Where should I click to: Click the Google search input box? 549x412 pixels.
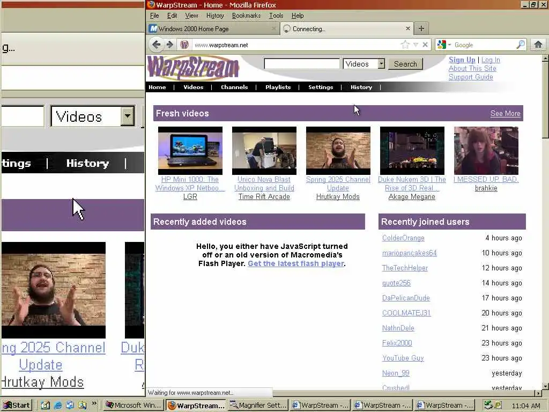[x=484, y=45]
